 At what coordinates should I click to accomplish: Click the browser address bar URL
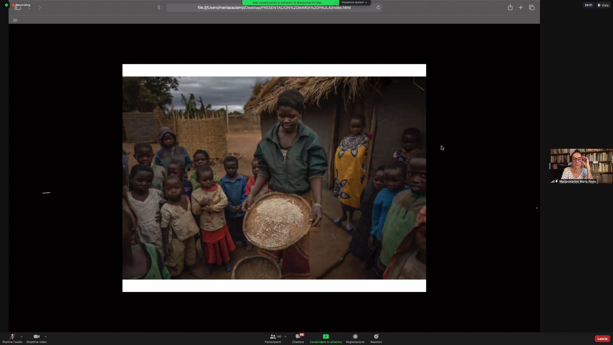click(274, 8)
